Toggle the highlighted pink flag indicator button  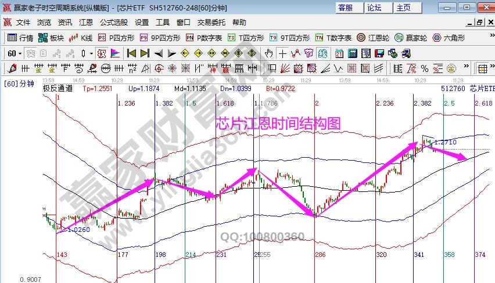tap(115, 53)
